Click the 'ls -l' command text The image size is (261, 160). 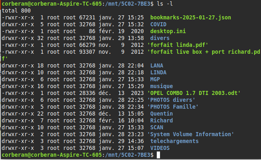pos(165,4)
